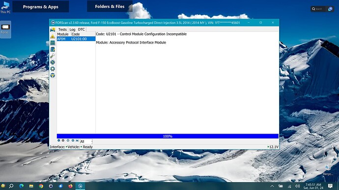The width and height of the screenshot is (339, 190).
Task: Select the DTC warning triangle sidebar icon
Action: (53, 36)
